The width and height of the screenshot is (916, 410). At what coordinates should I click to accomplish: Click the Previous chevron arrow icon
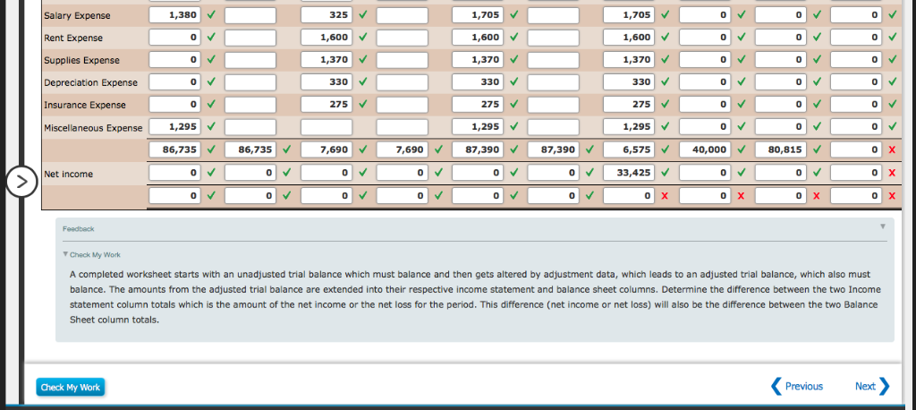click(776, 386)
